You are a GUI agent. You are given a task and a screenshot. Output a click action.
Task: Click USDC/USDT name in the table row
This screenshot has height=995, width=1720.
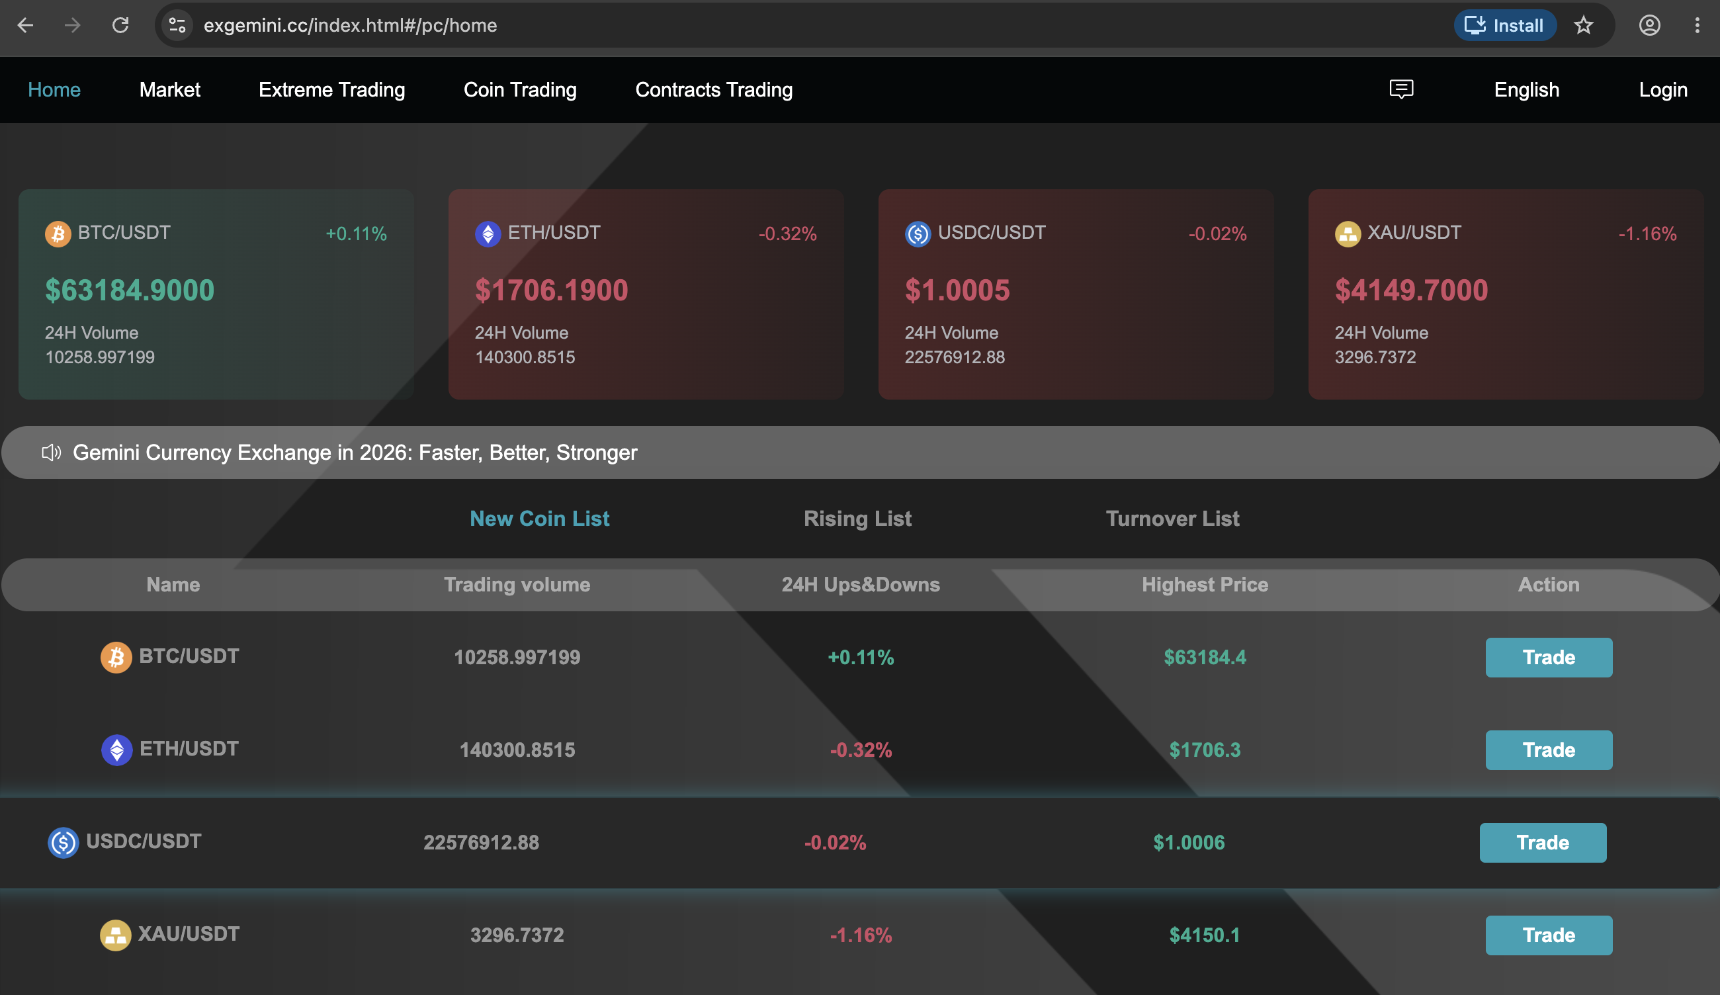point(144,841)
